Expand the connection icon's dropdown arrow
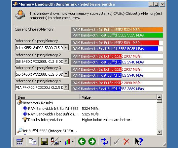Screen dimensions: 178x148 pyautogui.click(x=60, y=141)
